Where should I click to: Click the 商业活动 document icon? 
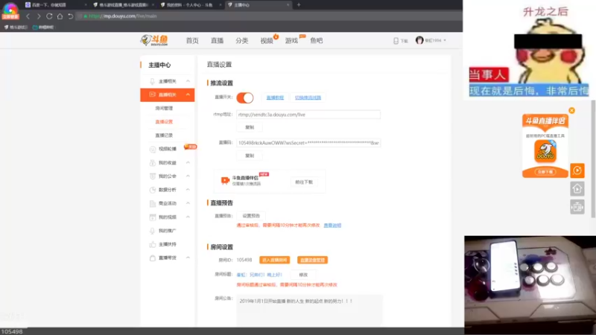[153, 203]
